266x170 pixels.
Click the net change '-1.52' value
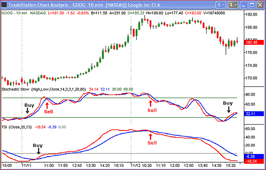70,13
